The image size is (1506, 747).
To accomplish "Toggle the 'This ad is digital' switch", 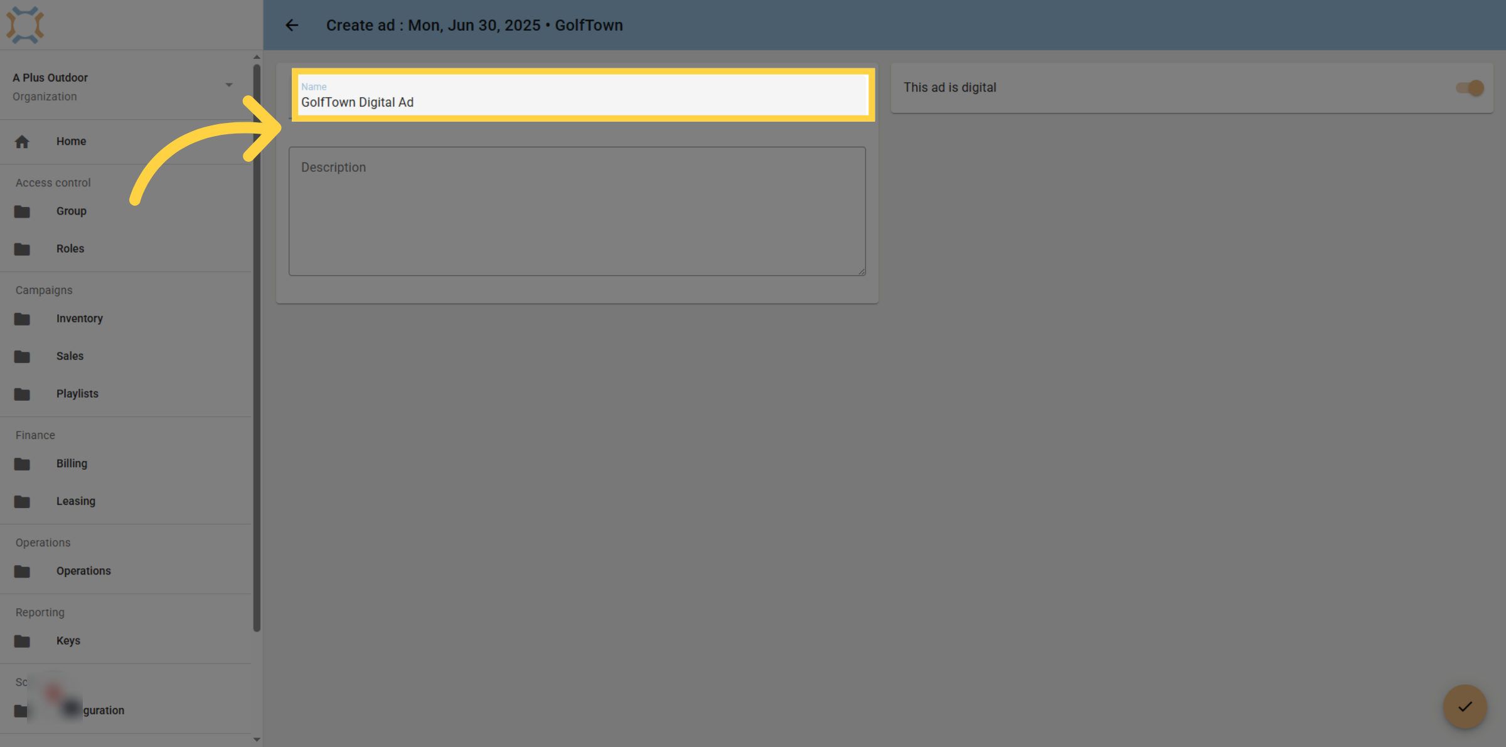I will click(x=1470, y=88).
